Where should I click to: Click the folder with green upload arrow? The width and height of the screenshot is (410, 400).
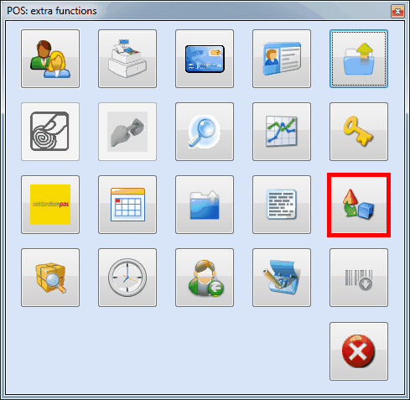(x=359, y=59)
